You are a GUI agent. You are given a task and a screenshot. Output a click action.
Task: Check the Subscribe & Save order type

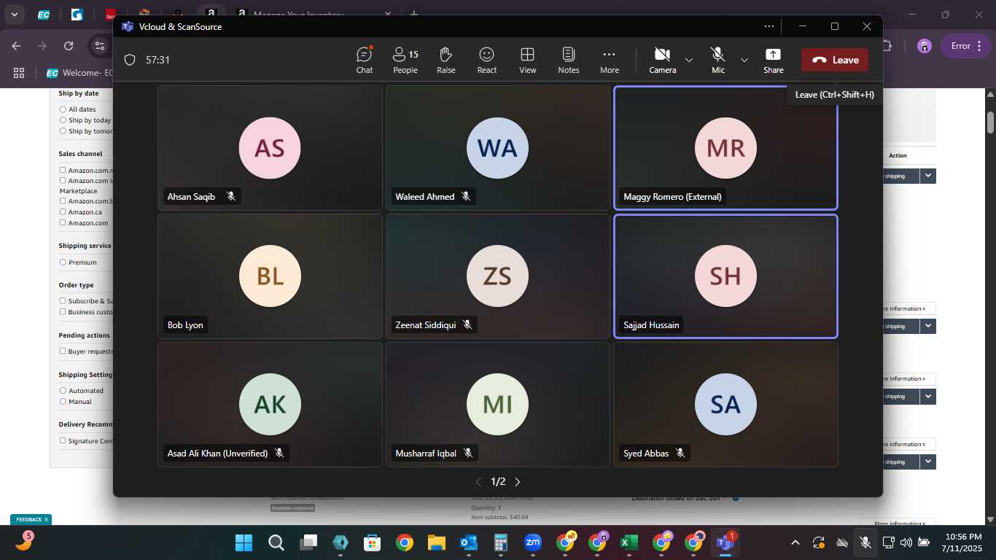coord(63,300)
